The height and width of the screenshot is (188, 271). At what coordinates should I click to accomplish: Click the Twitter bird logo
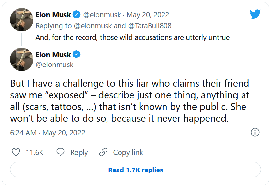point(255,14)
